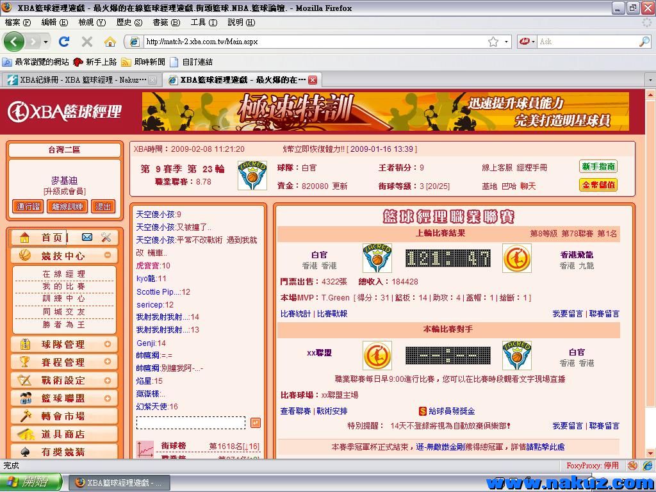The height and width of the screenshot is (492, 656).
Task: Open the mail envelope icon in sidebar
Action: pyautogui.click(x=87, y=237)
